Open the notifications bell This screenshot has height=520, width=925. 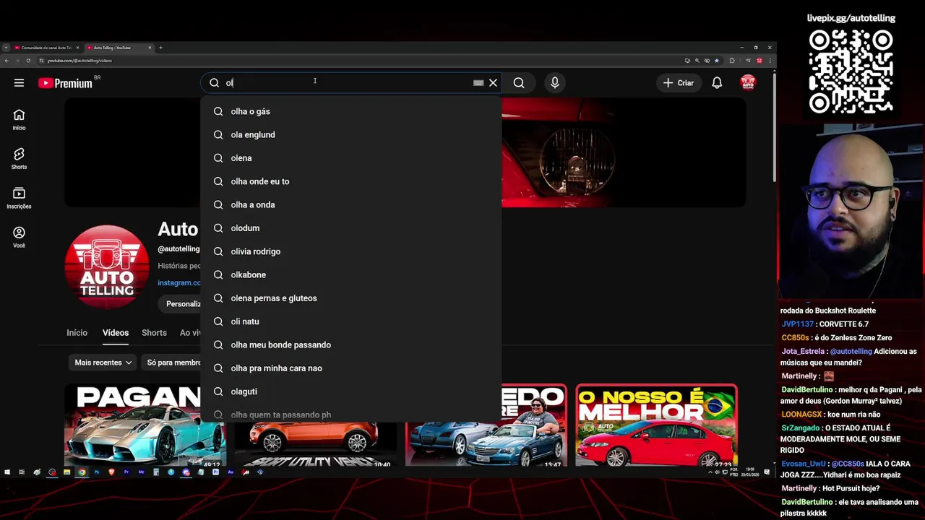pyautogui.click(x=717, y=83)
